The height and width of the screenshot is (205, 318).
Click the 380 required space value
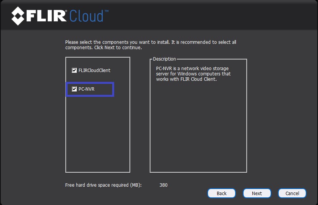click(163, 185)
